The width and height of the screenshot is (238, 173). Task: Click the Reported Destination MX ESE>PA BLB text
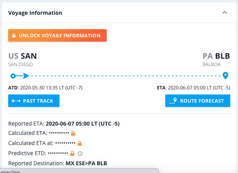pyautogui.click(x=86, y=163)
